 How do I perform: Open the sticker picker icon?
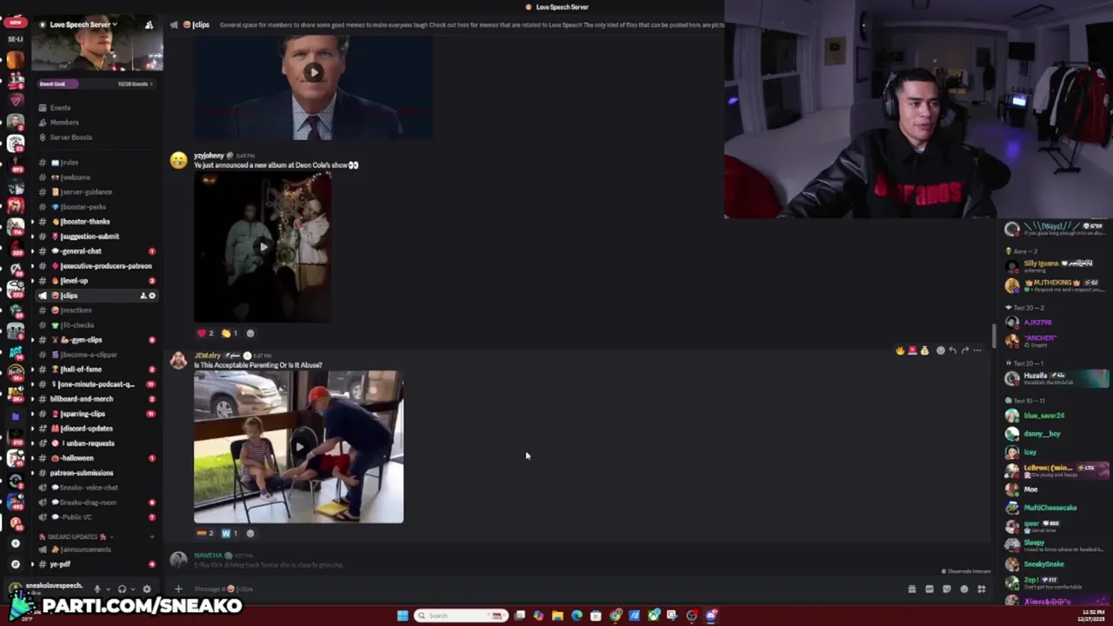(947, 589)
